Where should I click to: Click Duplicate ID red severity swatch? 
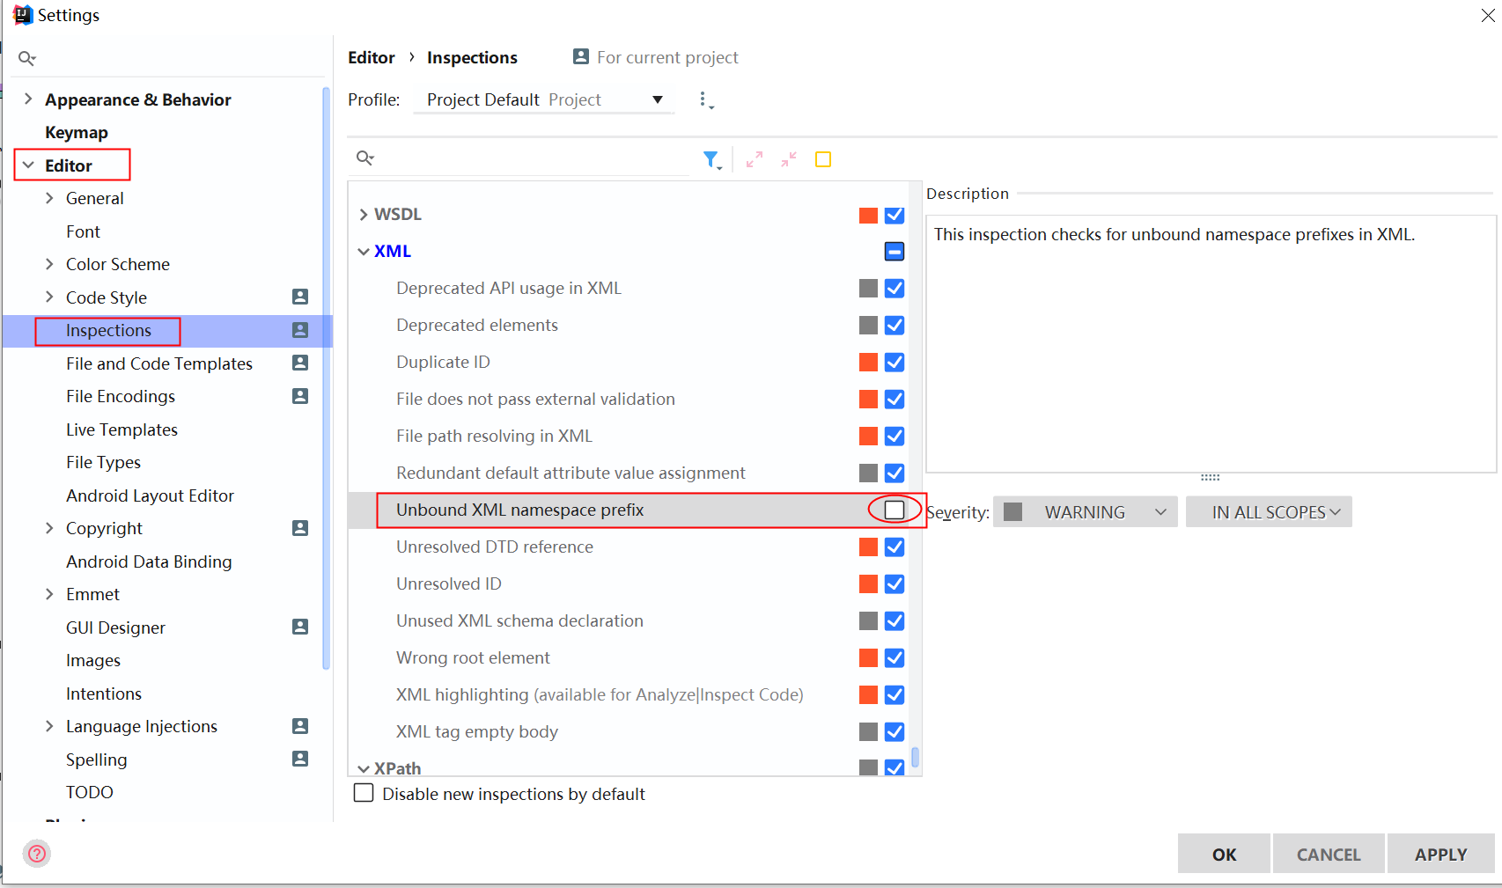coord(868,362)
